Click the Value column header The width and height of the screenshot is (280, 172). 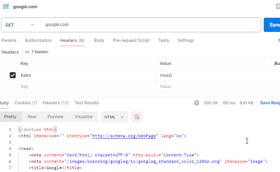pyautogui.click(x=165, y=63)
